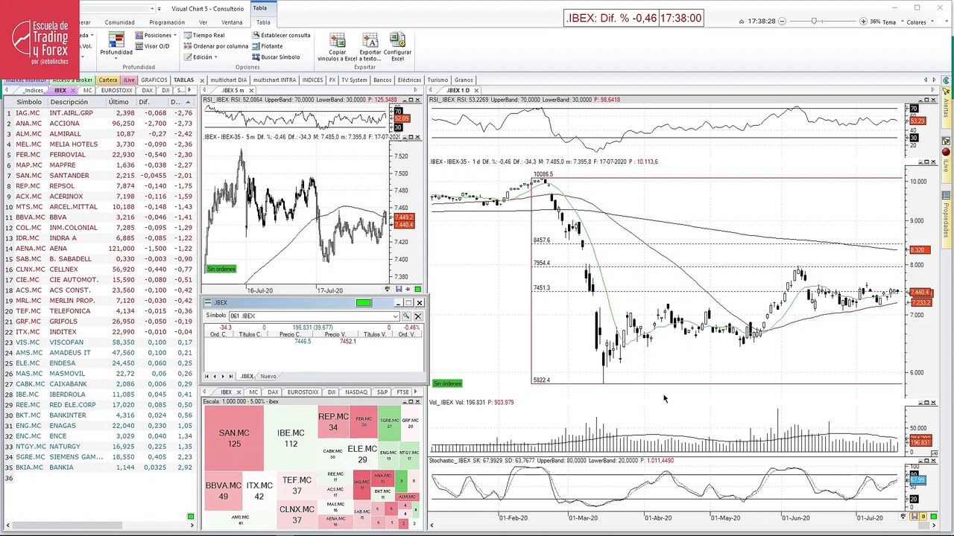This screenshot has height=536, width=954.
Task: Select the EUROSTOXX table tab
Action: coord(116,90)
